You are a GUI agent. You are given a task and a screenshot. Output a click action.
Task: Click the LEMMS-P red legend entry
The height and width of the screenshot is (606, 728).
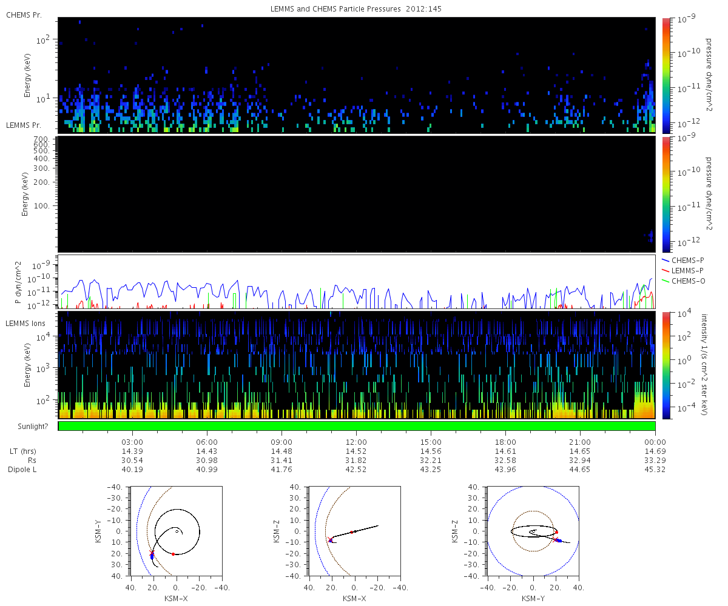[683, 270]
